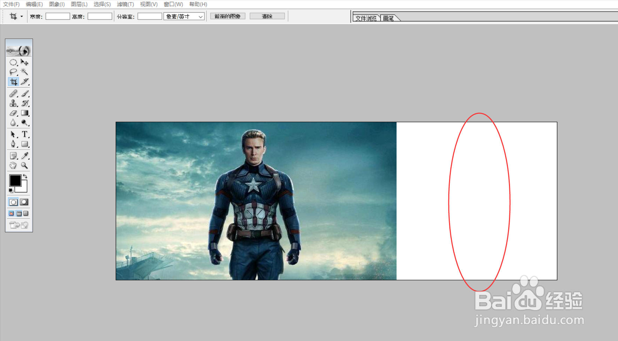This screenshot has width=618, height=341.
Task: Click the 高度 height input field
Action: coord(100,16)
